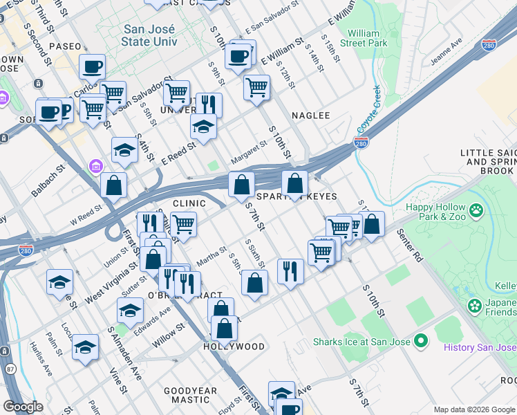Open the school marker above E Reed St

(203, 127)
